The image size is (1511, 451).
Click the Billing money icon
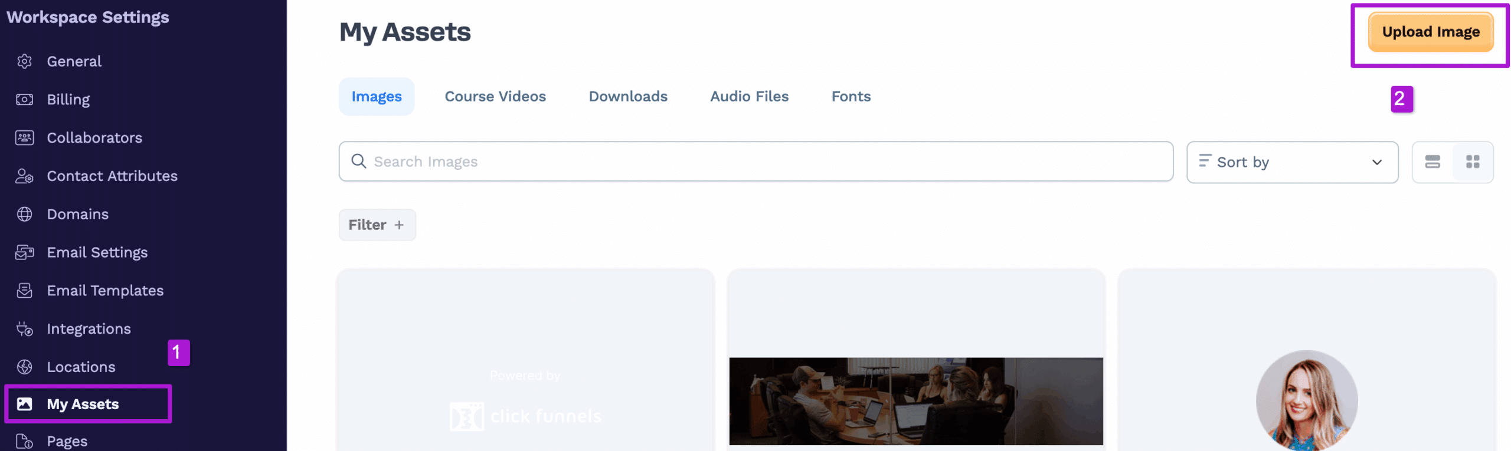[24, 100]
